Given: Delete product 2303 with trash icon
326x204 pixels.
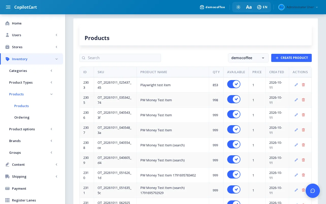Looking at the screenshot, I should pos(303,85).
